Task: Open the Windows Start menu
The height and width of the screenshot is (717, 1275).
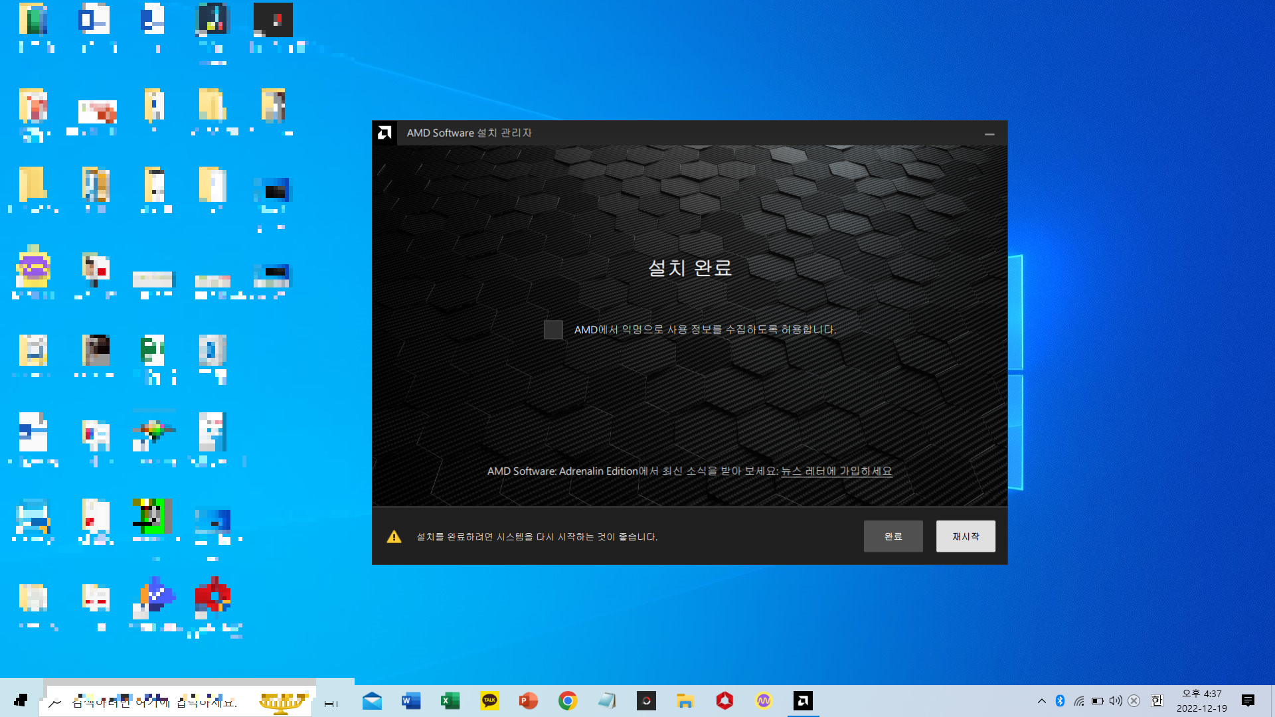Action: [x=21, y=701]
